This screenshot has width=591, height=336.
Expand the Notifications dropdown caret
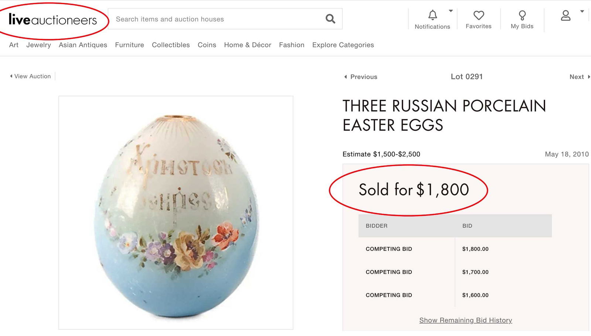451,10
